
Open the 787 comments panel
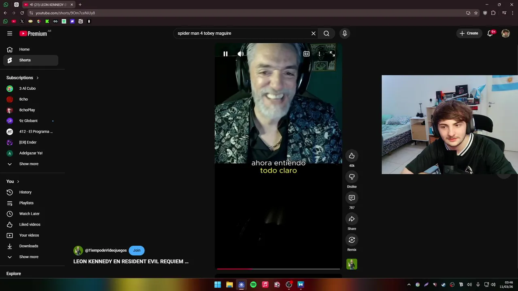point(352,198)
